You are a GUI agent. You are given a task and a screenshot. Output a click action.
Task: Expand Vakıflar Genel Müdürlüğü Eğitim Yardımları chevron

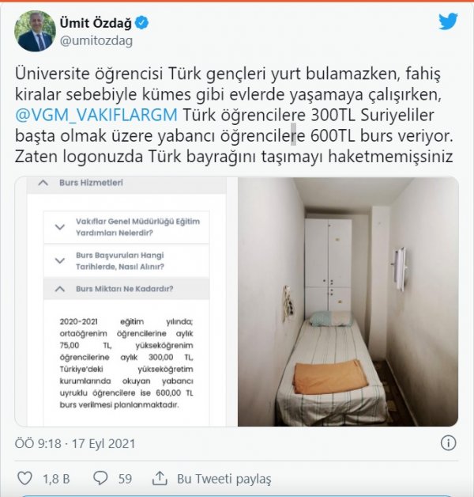60,227
